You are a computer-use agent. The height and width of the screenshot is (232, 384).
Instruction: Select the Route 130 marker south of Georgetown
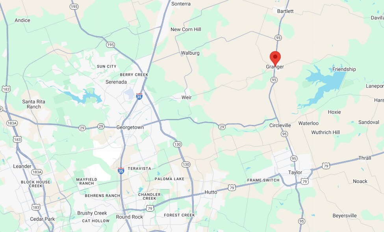click(178, 144)
